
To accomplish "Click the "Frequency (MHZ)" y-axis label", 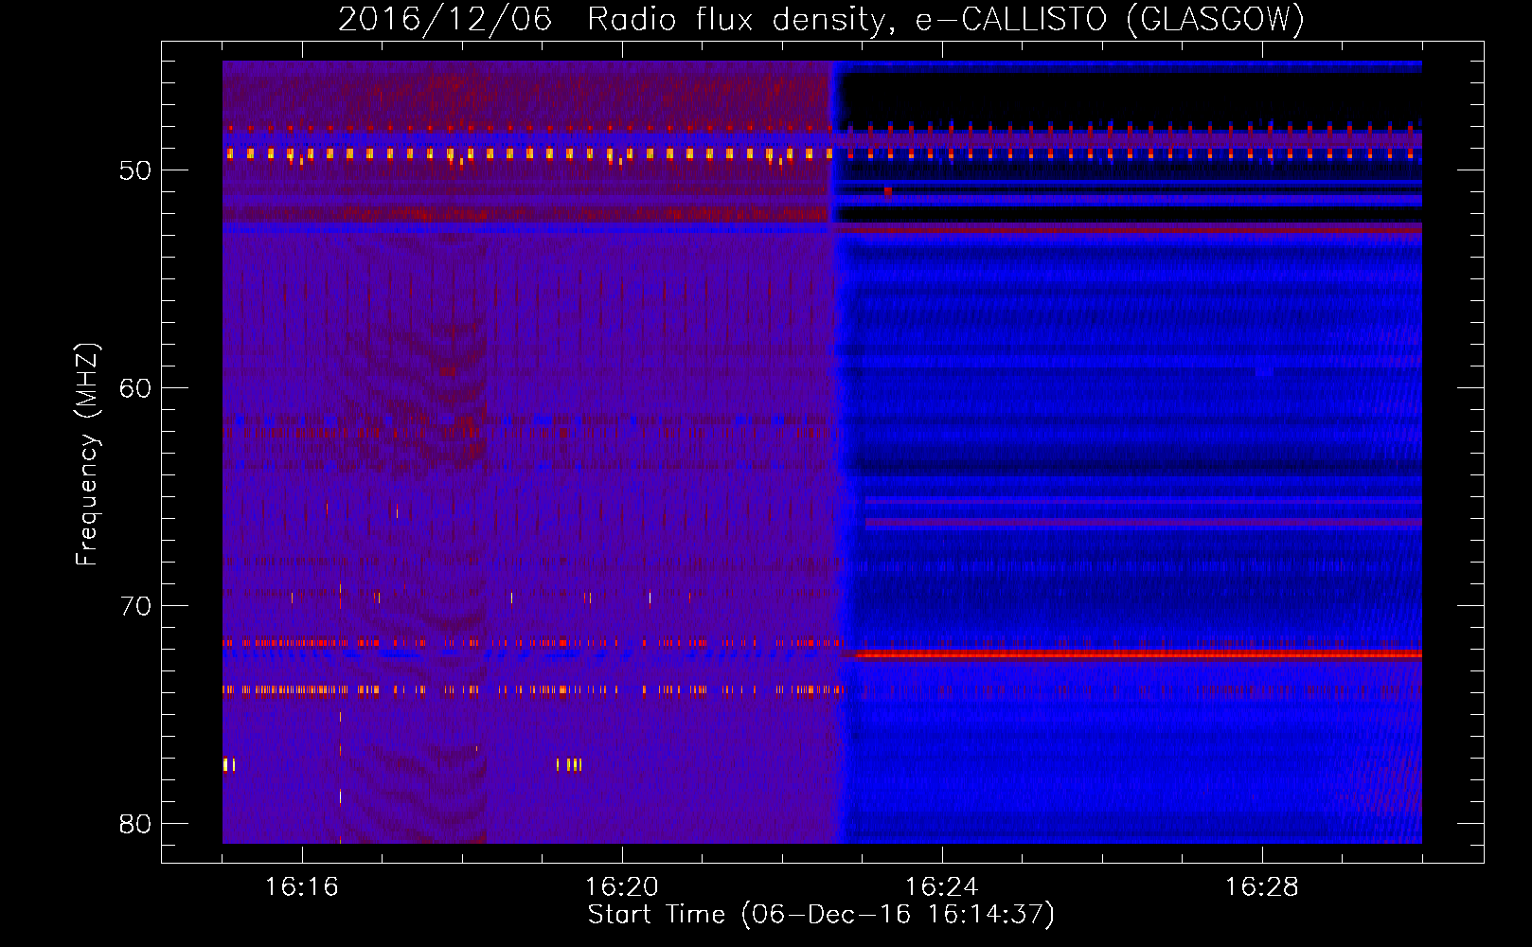I will (x=87, y=455).
